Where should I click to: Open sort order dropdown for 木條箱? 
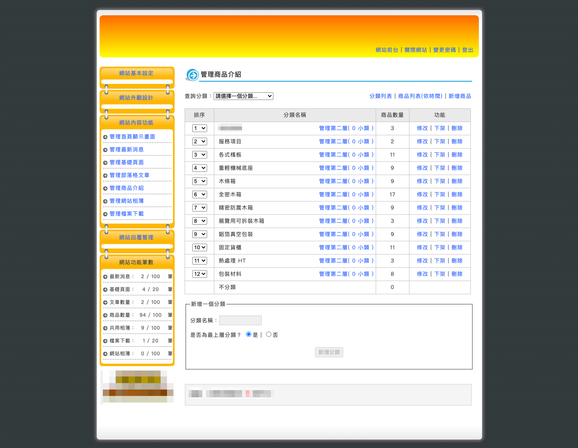click(x=199, y=181)
